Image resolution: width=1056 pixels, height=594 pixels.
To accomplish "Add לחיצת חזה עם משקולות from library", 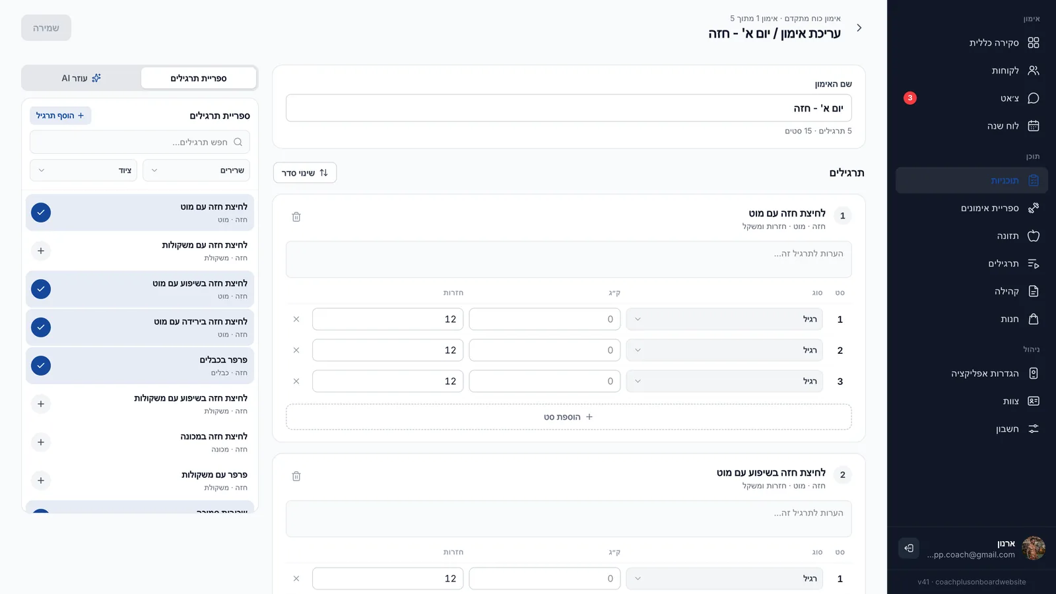I will point(41,251).
